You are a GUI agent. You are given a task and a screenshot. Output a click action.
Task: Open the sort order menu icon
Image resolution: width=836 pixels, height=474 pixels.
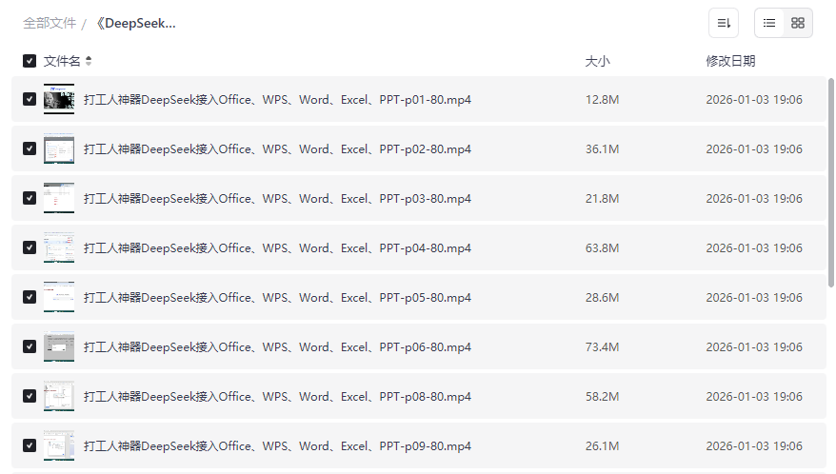tap(724, 23)
